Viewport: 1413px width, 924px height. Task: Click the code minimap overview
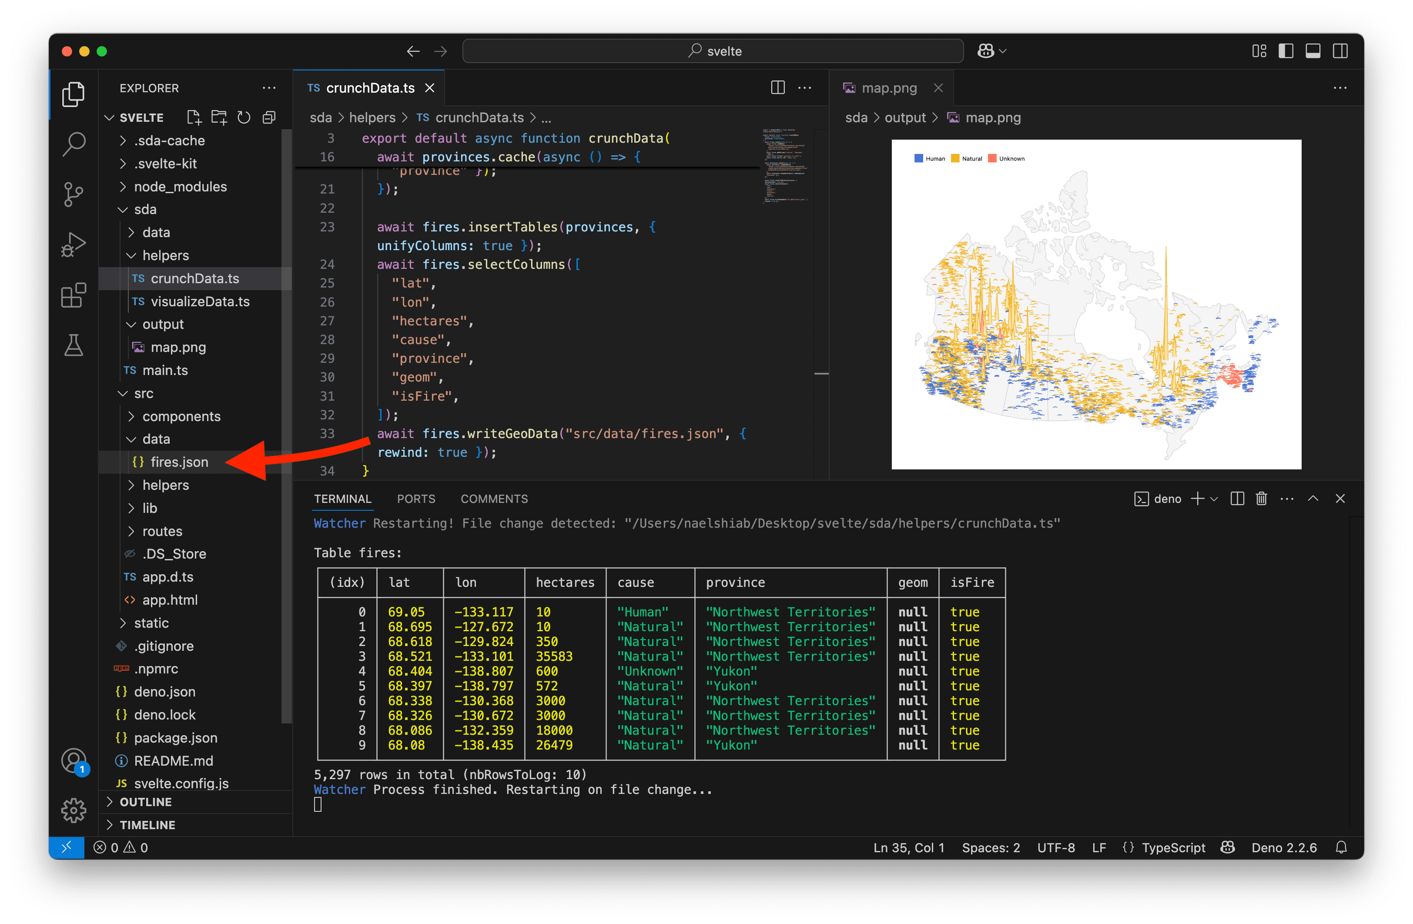pyautogui.click(x=785, y=166)
